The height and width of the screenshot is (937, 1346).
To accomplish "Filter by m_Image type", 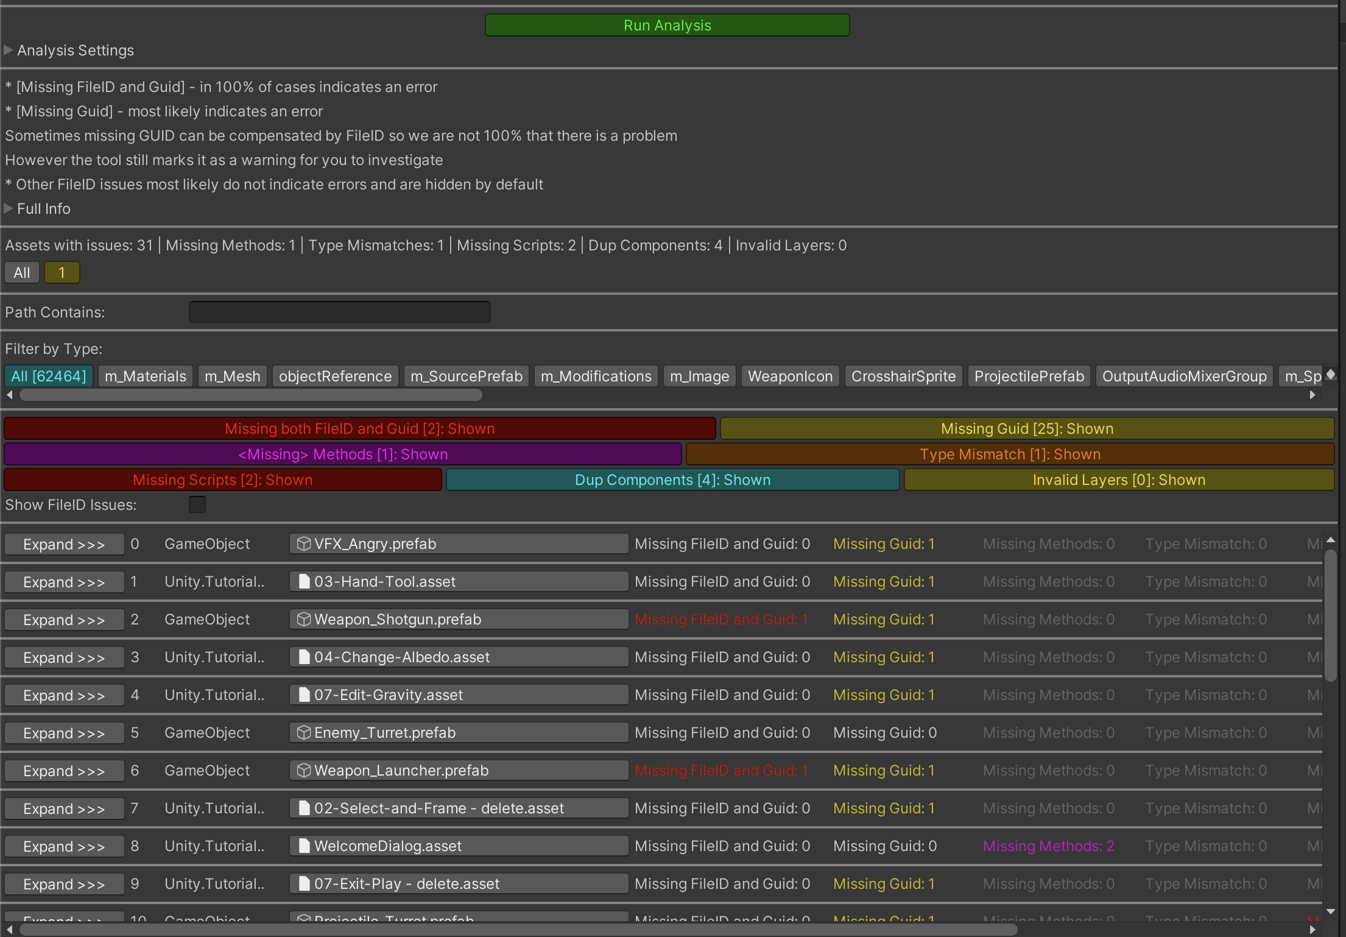I will pyautogui.click(x=700, y=376).
